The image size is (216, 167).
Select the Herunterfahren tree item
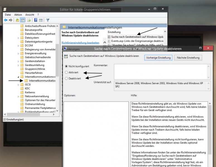coord(34,73)
